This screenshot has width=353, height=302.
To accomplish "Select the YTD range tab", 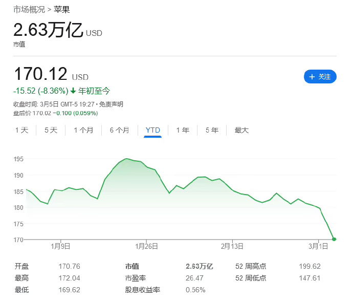I will tap(153, 130).
